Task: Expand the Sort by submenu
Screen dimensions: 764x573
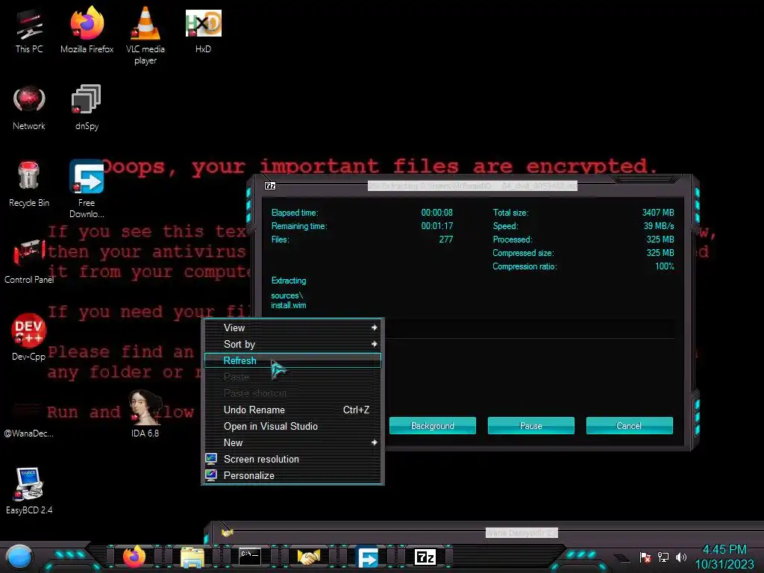Action: (292, 345)
